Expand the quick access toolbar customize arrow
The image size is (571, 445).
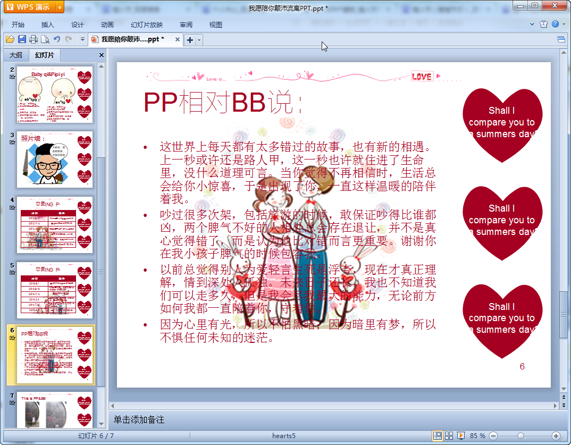click(82, 39)
